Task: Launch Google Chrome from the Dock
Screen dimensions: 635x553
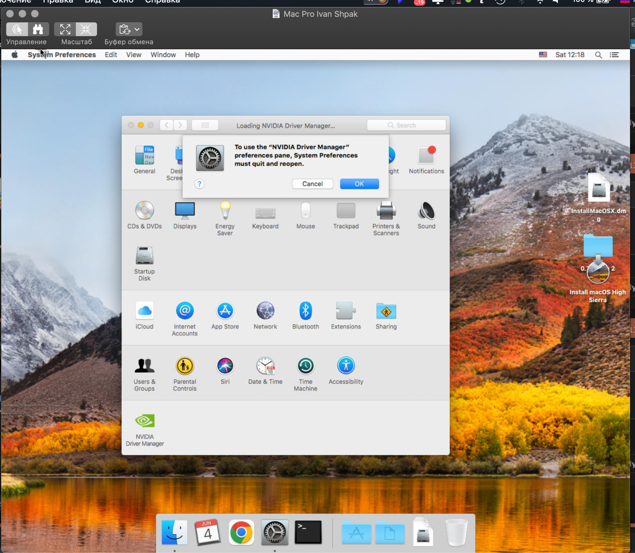Action: click(241, 532)
